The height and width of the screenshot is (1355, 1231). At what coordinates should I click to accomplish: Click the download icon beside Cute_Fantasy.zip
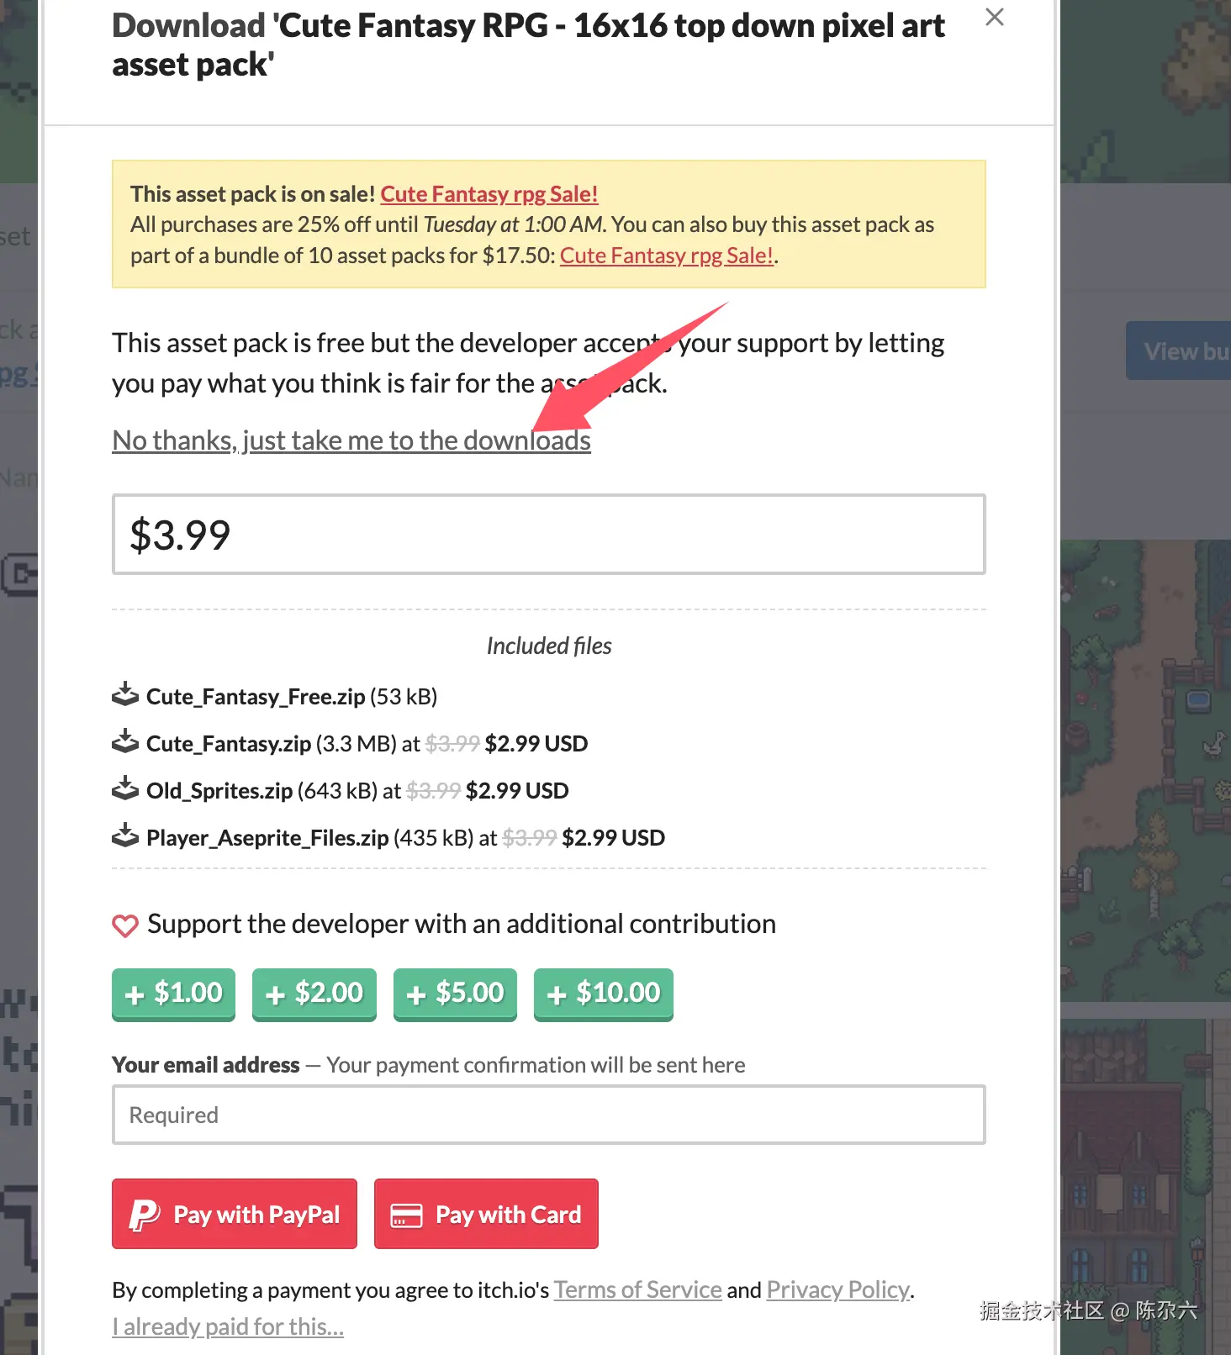[125, 742]
